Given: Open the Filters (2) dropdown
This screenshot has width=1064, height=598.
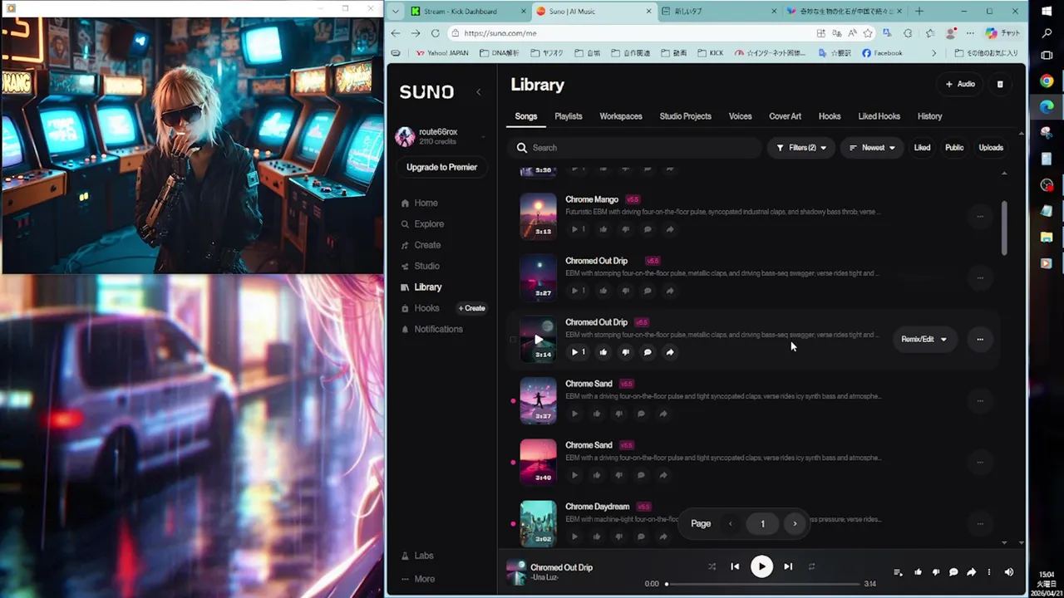Looking at the screenshot, I should 801,148.
